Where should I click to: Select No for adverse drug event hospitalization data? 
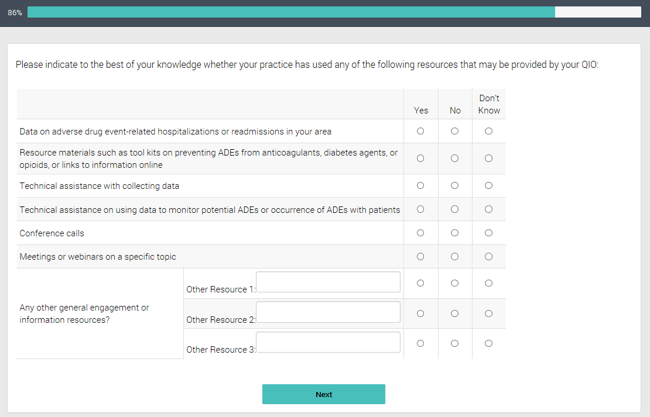pyautogui.click(x=455, y=132)
